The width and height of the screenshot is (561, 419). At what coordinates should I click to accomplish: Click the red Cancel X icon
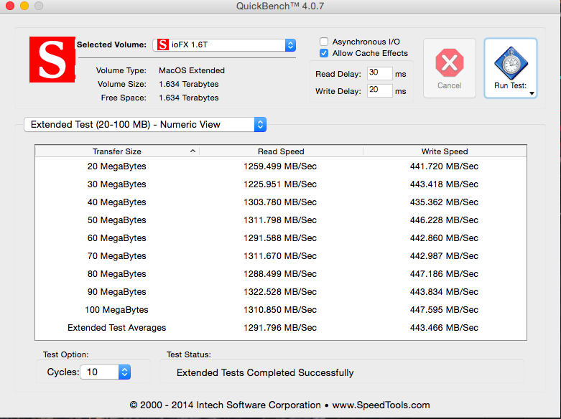450,63
